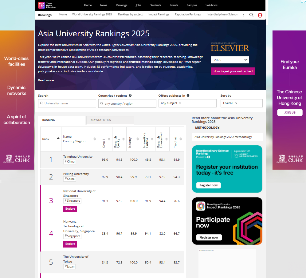The width and height of the screenshot is (306, 278).
Task: Sort by Research Environment column arrows
Action: tap(167, 139)
